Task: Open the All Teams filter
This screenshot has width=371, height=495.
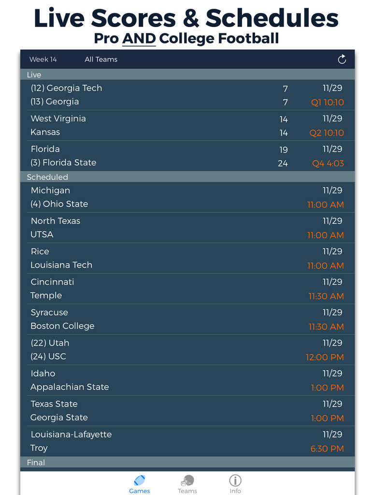Action: coord(101,59)
